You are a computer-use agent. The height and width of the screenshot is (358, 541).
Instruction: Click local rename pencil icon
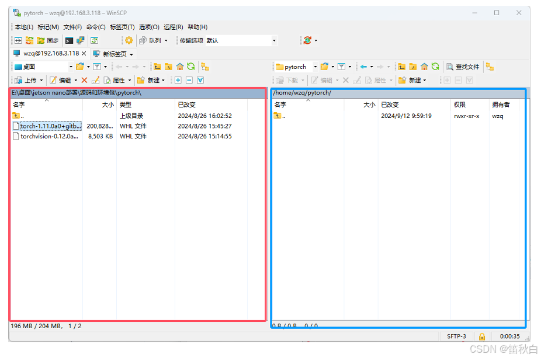pos(96,81)
